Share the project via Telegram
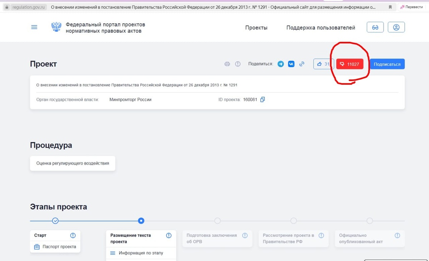429x261 pixels. [x=281, y=64]
